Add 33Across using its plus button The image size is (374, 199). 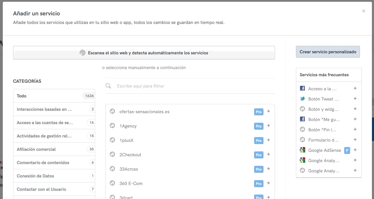pyautogui.click(x=269, y=169)
